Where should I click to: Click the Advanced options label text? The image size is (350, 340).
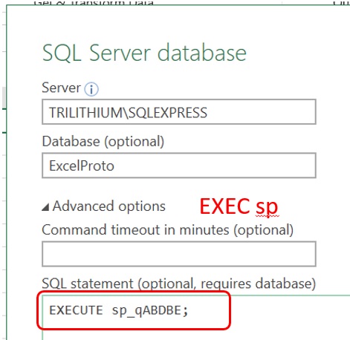pos(109,206)
